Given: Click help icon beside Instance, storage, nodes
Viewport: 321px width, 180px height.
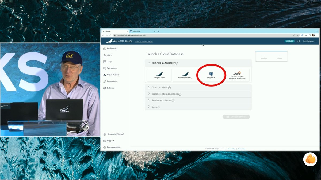Looking at the screenshot, I should (x=180, y=94).
